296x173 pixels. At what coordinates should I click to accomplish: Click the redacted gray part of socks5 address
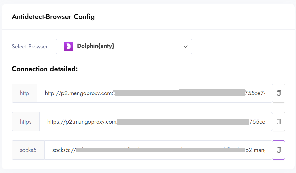pos(159,150)
